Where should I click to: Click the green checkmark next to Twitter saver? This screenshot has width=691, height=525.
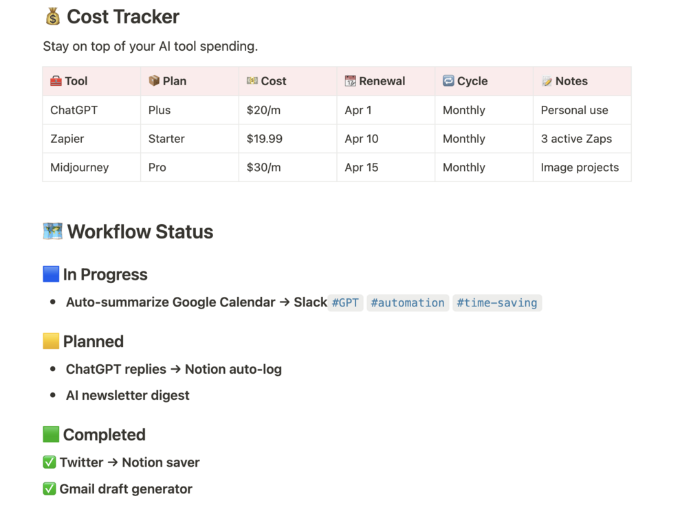tap(50, 462)
